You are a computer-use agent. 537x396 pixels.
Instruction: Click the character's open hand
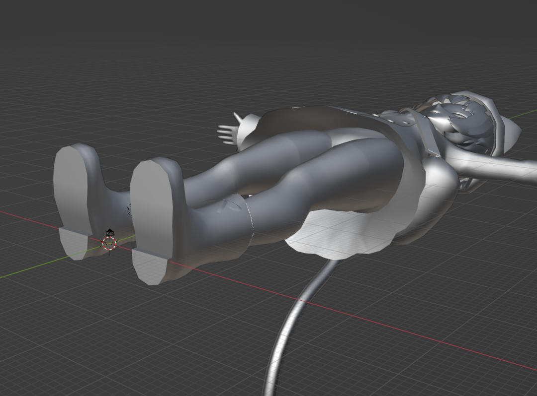228,132
